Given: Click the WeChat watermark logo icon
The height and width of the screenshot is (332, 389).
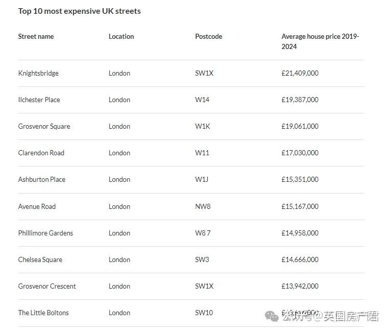Looking at the screenshot, I should (x=272, y=317).
